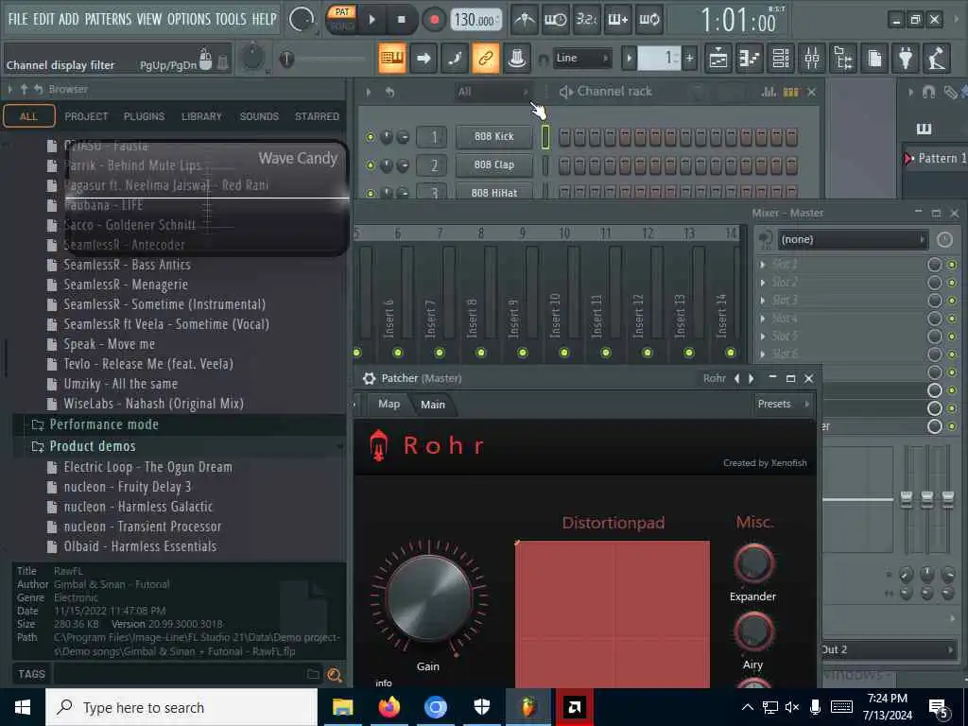Select previous Patcher preset arrow
The height and width of the screenshot is (726, 968).
pyautogui.click(x=736, y=378)
